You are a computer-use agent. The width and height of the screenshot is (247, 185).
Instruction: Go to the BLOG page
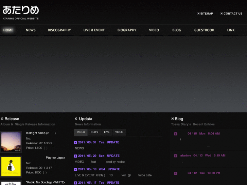pyautogui.click(x=177, y=30)
